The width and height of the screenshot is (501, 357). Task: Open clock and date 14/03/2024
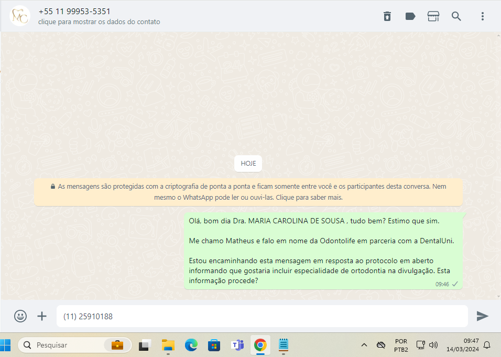click(x=463, y=345)
